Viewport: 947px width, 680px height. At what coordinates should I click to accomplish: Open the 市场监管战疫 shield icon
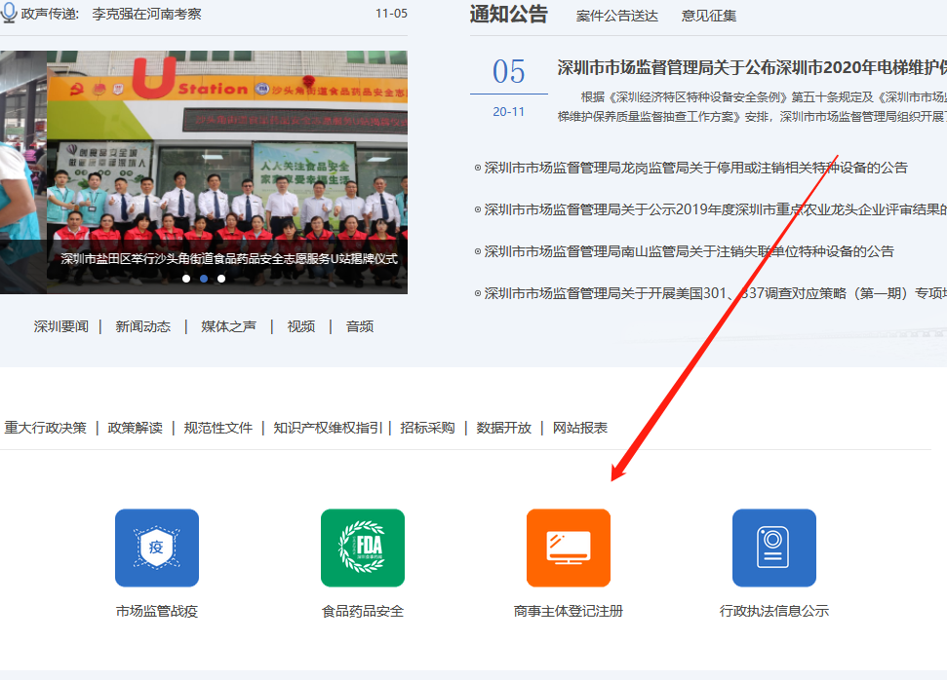(156, 548)
